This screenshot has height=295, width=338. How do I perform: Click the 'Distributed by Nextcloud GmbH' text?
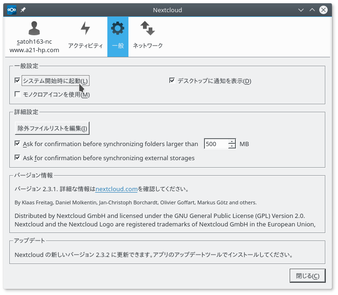point(160,216)
